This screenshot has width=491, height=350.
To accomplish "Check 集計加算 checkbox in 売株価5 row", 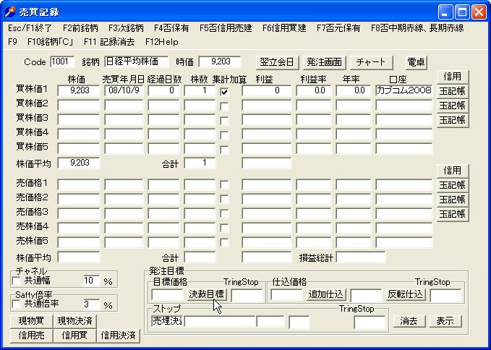I will 224,242.
